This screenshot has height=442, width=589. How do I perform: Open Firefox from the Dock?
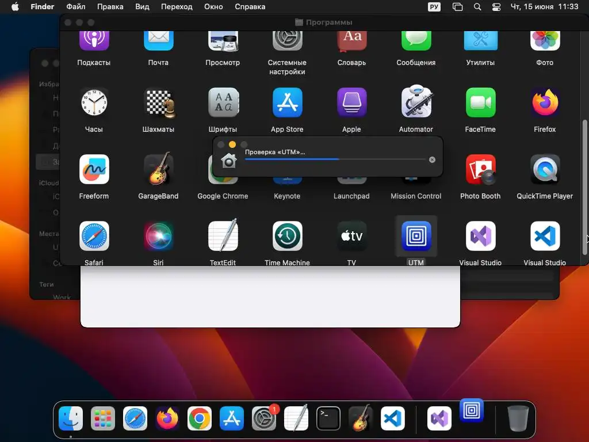click(x=167, y=418)
